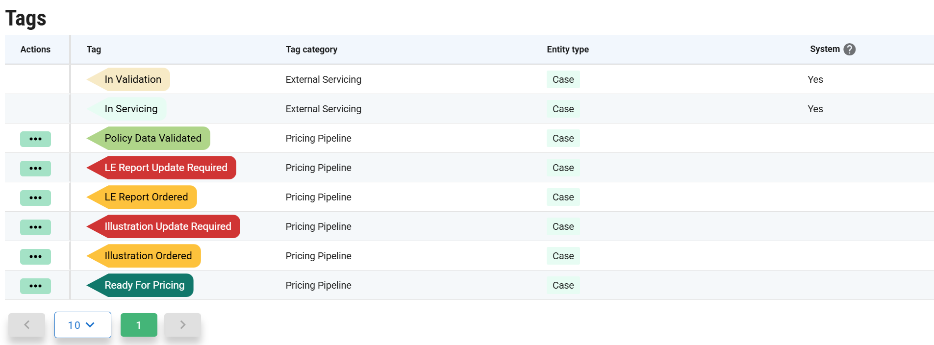Expand the page size dropdown showing 10

[82, 325]
